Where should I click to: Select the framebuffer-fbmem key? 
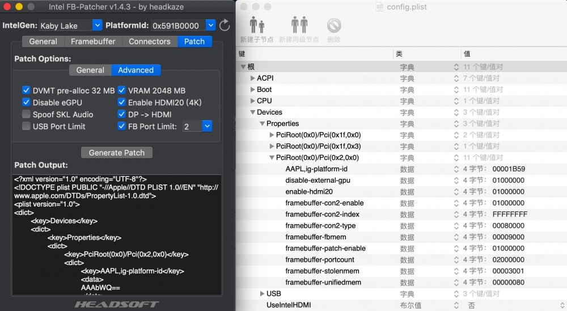click(316, 237)
